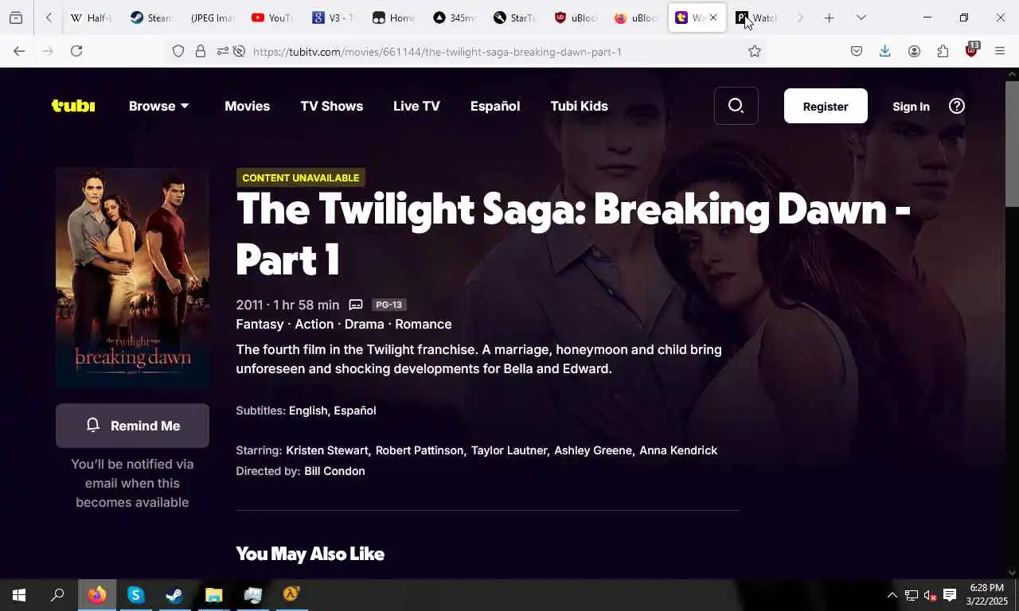This screenshot has width=1019, height=611.
Task: Go to the Tubi logo home
Action: pos(73,106)
